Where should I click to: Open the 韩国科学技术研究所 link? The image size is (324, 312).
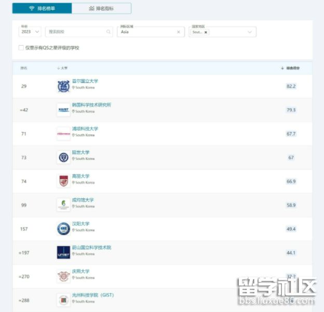91,105
